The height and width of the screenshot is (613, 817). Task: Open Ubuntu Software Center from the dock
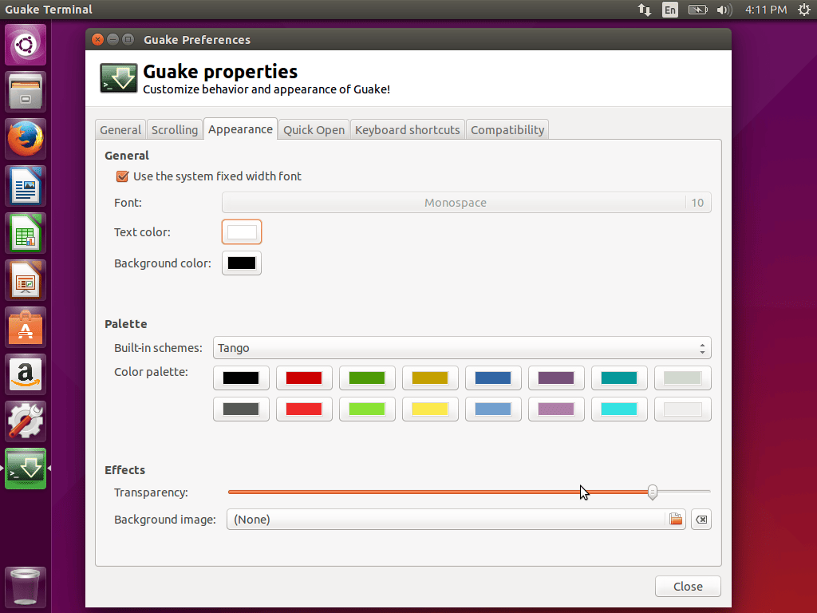click(x=26, y=327)
